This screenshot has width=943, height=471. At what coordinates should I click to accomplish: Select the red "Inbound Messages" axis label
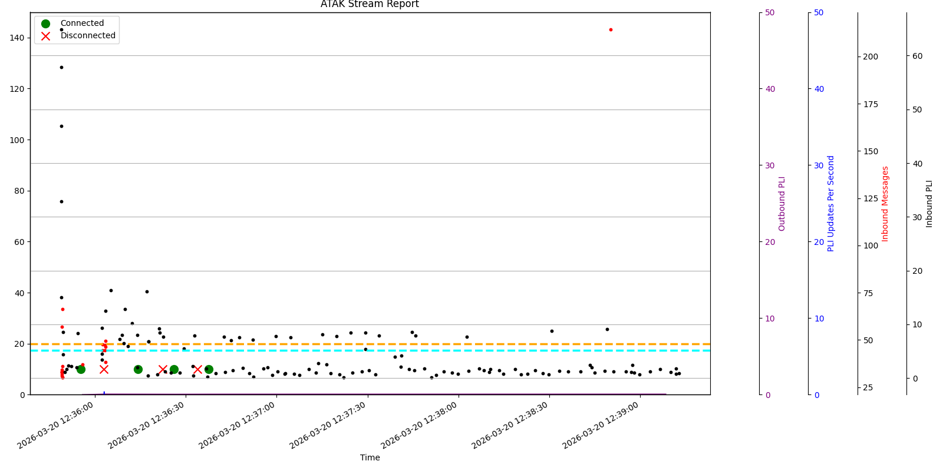click(885, 204)
